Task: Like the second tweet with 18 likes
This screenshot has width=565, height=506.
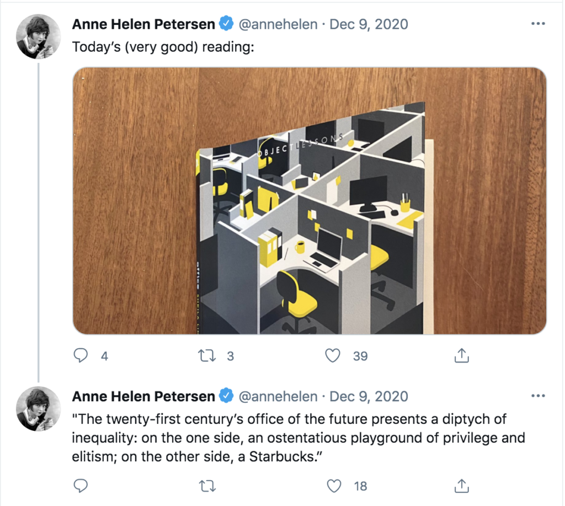Action: pyautogui.click(x=334, y=486)
